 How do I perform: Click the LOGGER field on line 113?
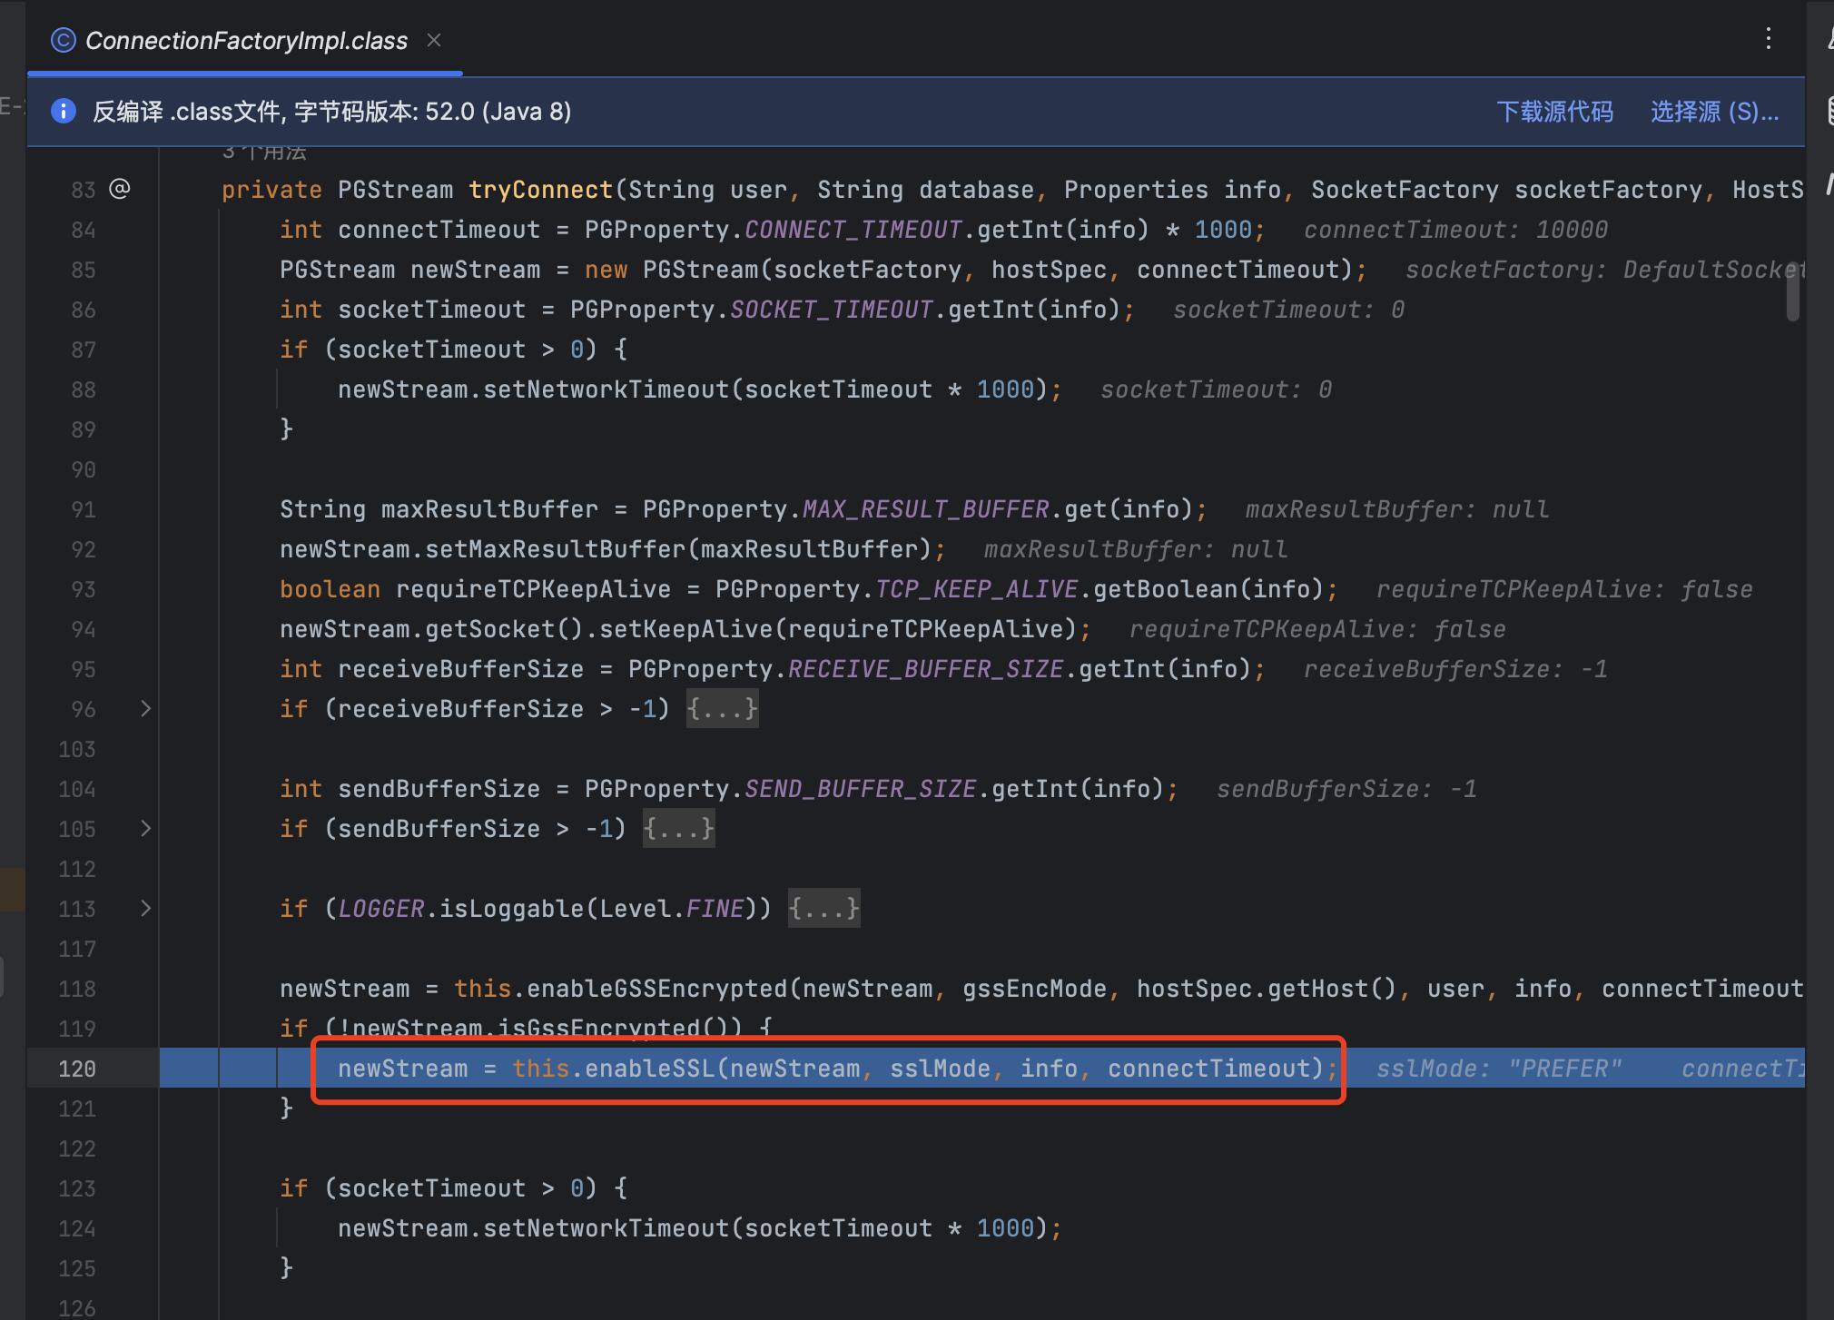pos(381,909)
